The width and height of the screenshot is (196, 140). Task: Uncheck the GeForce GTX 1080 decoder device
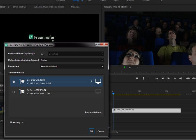(14, 81)
